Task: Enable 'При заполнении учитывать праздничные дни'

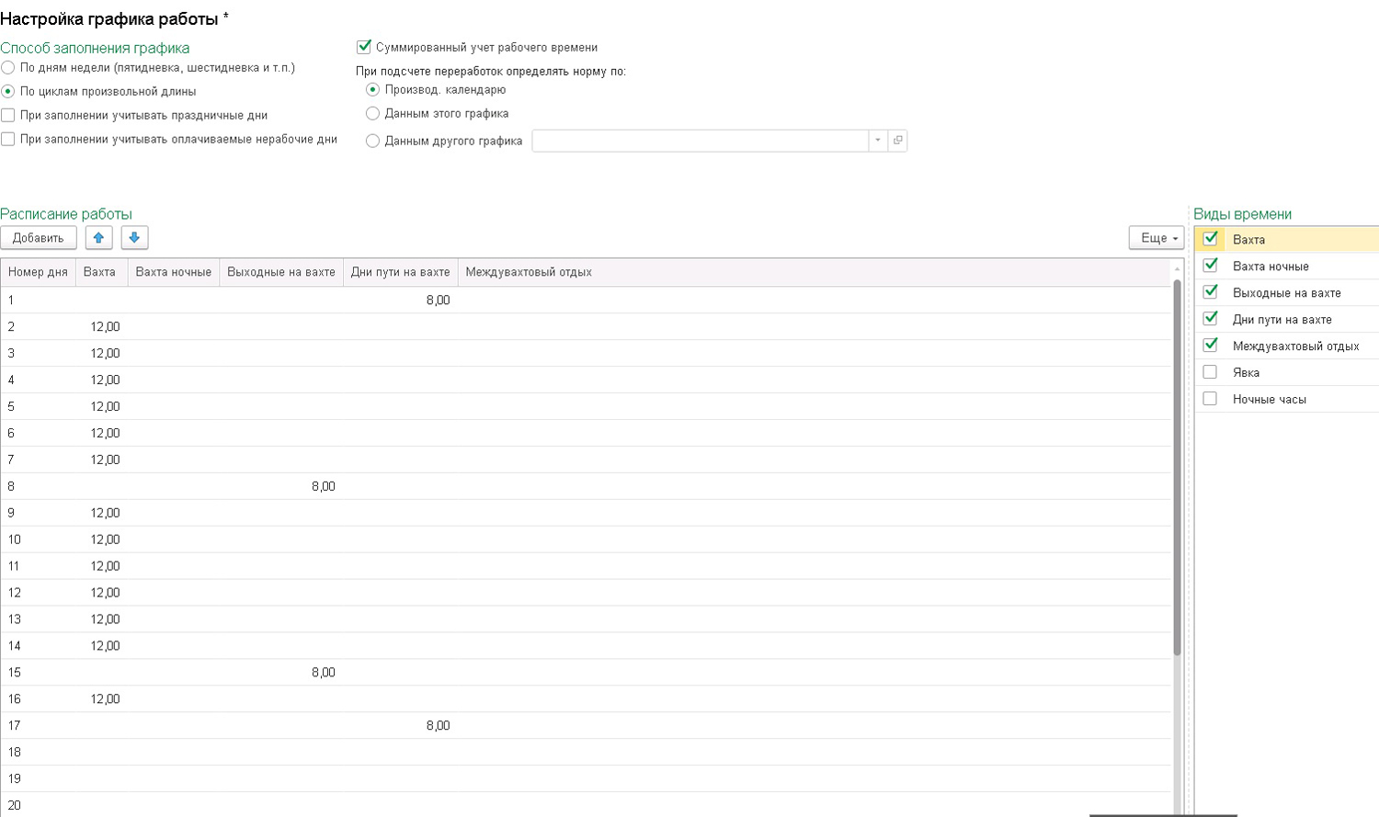Action: point(8,116)
